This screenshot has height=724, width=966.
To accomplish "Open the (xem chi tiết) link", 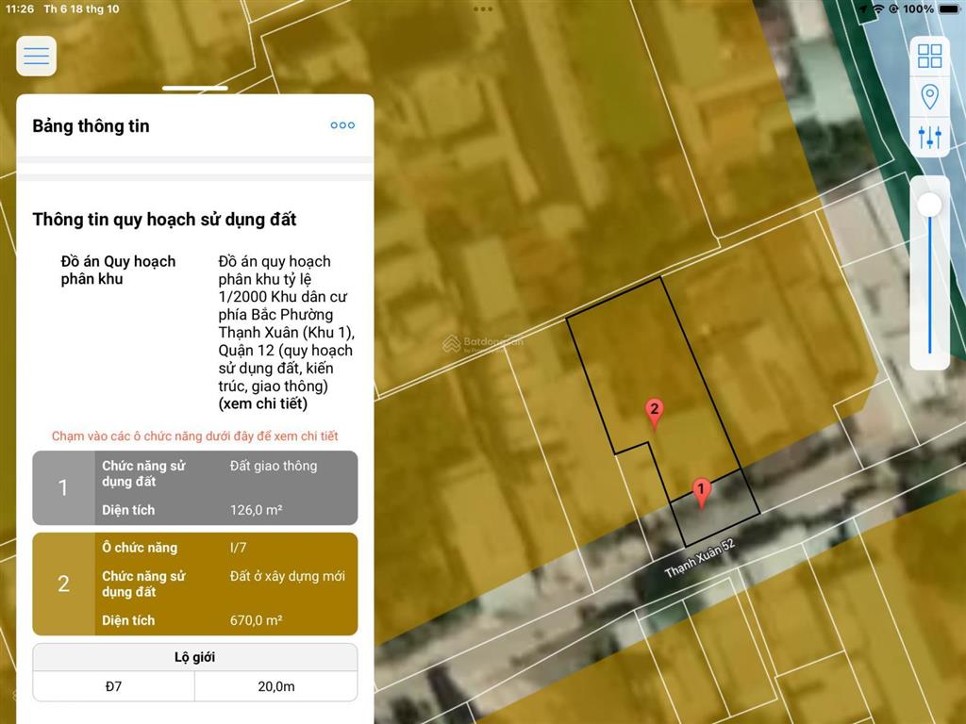I will pyautogui.click(x=263, y=403).
